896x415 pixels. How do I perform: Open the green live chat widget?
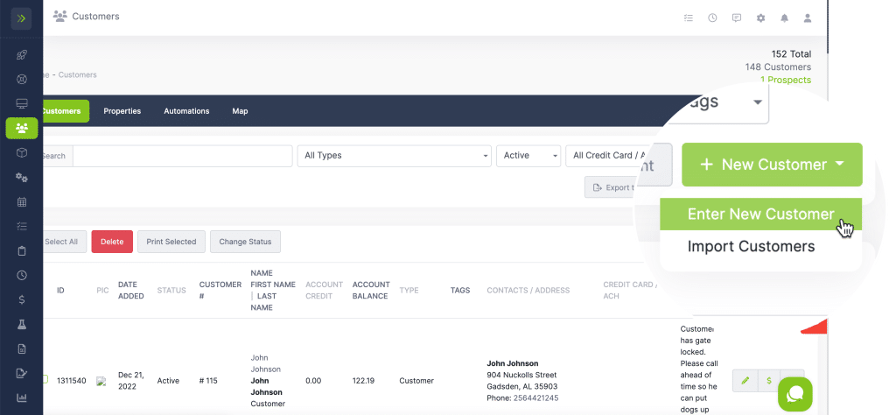[794, 394]
